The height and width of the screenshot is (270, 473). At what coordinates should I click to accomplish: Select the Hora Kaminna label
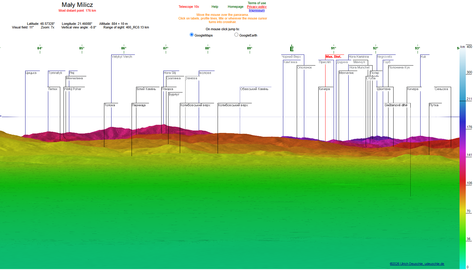click(359, 57)
